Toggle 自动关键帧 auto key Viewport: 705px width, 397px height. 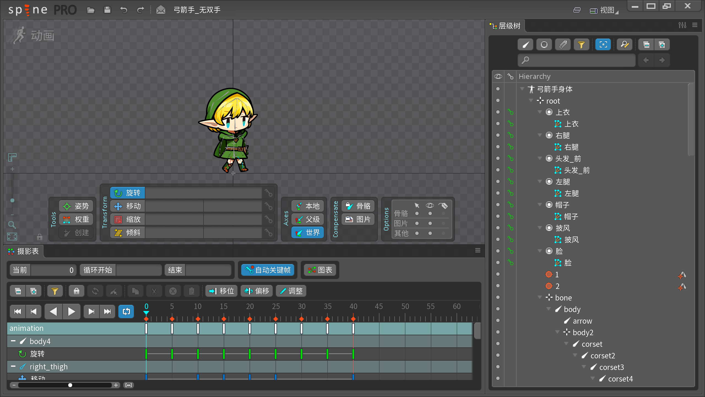click(268, 270)
